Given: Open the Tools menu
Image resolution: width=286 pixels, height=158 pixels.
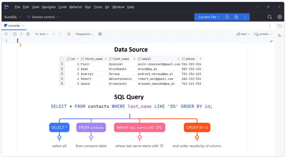Looking at the screenshot, I should coord(98,7).
